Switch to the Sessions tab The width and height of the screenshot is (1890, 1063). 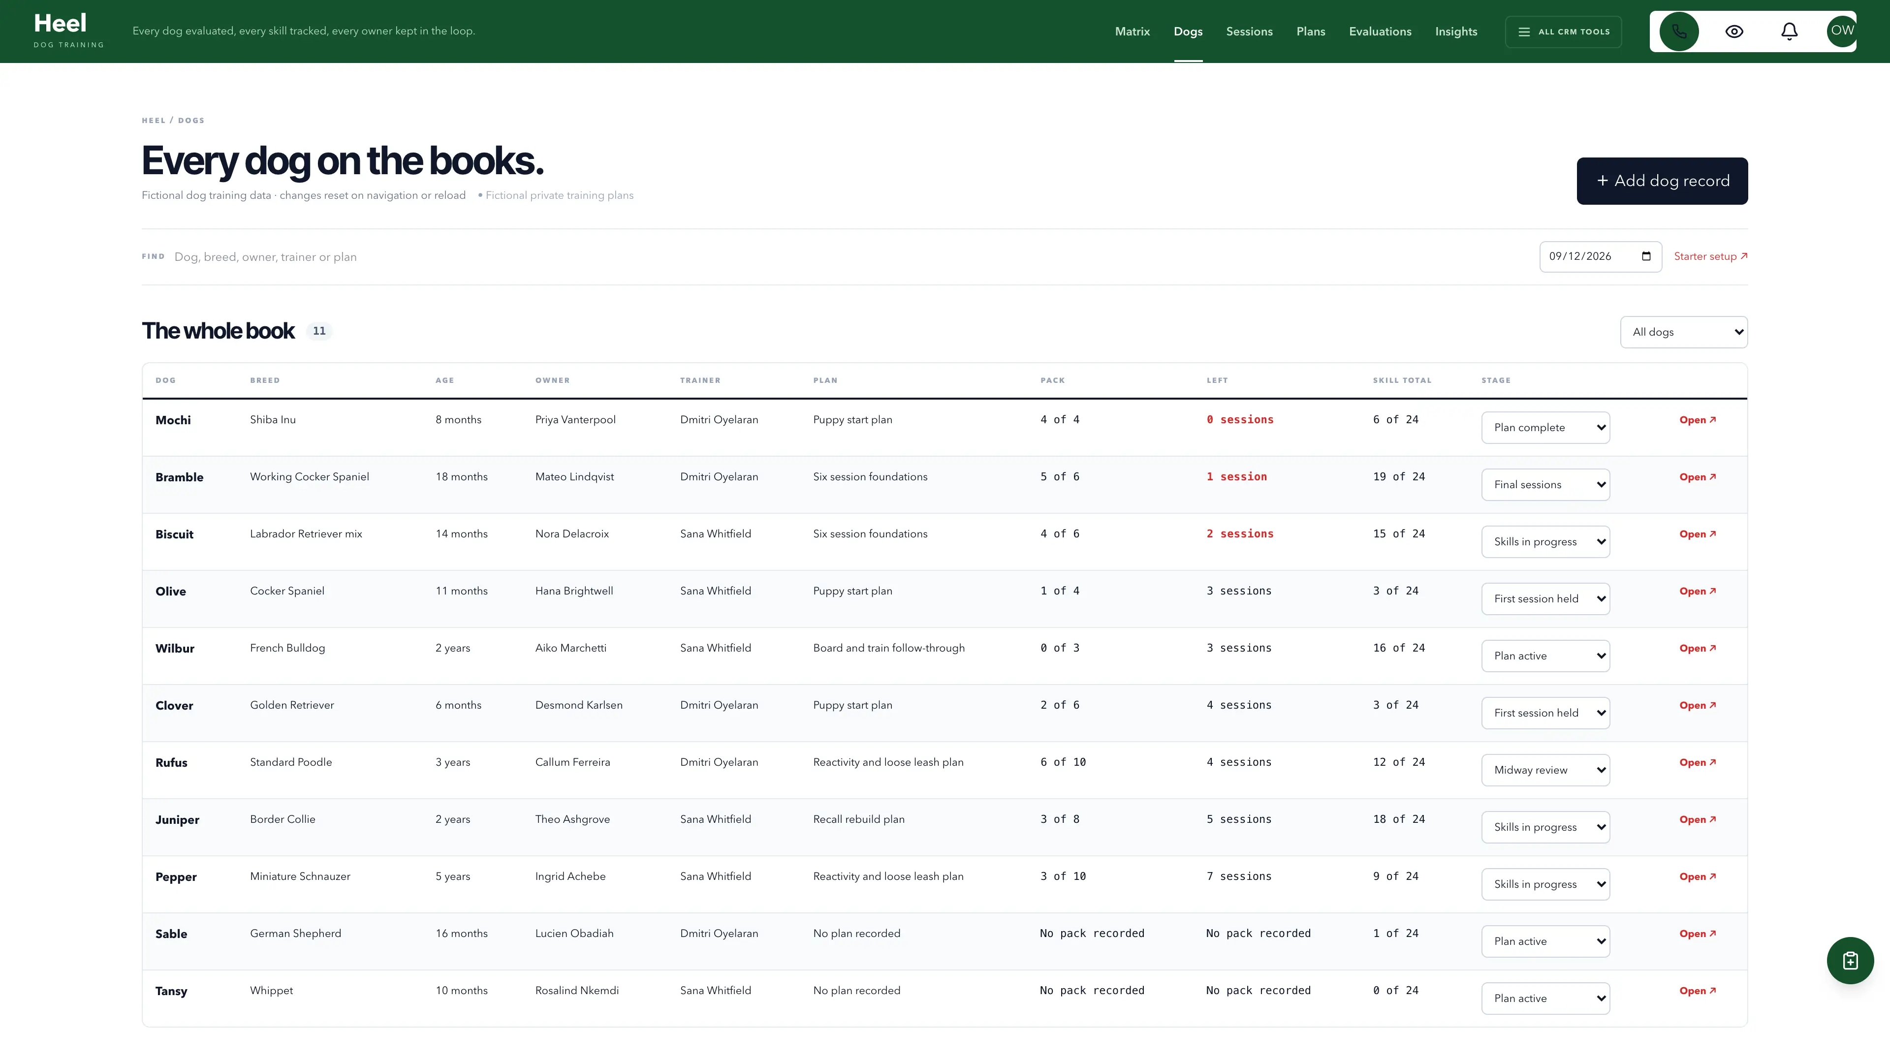pyautogui.click(x=1249, y=31)
